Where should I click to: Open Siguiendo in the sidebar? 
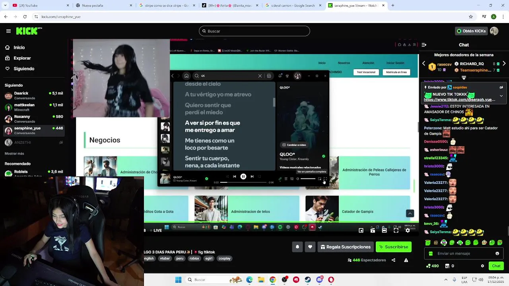pyautogui.click(x=24, y=69)
